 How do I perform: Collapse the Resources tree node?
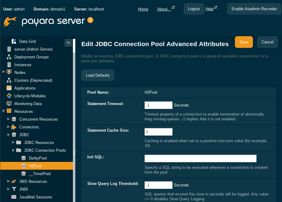[4, 111]
